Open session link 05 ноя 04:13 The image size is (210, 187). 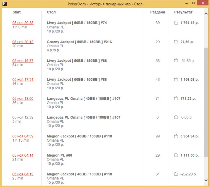(x=23, y=174)
